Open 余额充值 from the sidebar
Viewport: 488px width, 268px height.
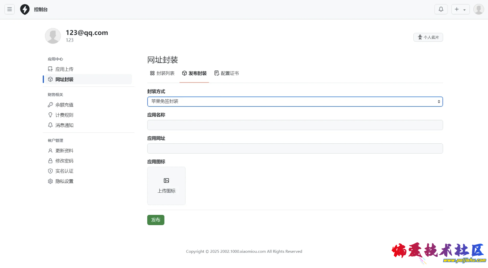pos(64,105)
